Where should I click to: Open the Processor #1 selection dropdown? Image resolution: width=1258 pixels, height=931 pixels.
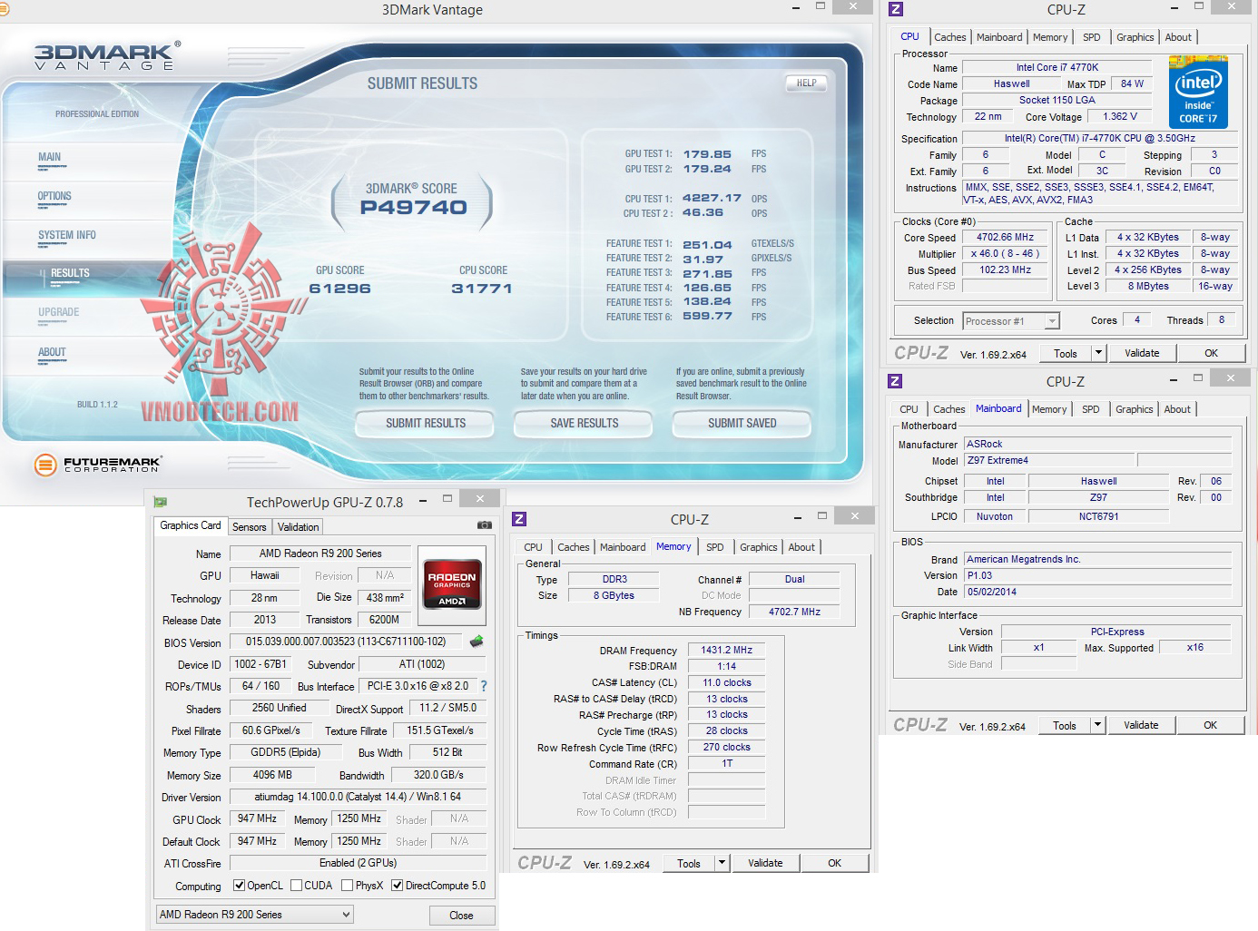(x=1011, y=320)
